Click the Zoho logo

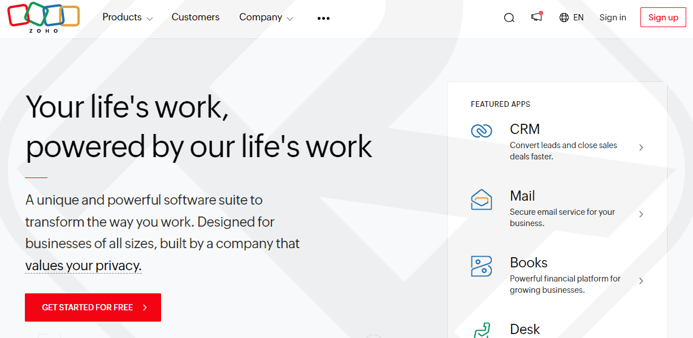(44, 18)
